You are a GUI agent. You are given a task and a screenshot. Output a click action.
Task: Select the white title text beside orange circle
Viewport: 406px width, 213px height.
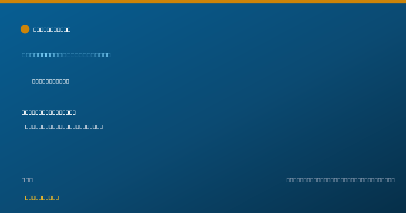tap(52, 29)
